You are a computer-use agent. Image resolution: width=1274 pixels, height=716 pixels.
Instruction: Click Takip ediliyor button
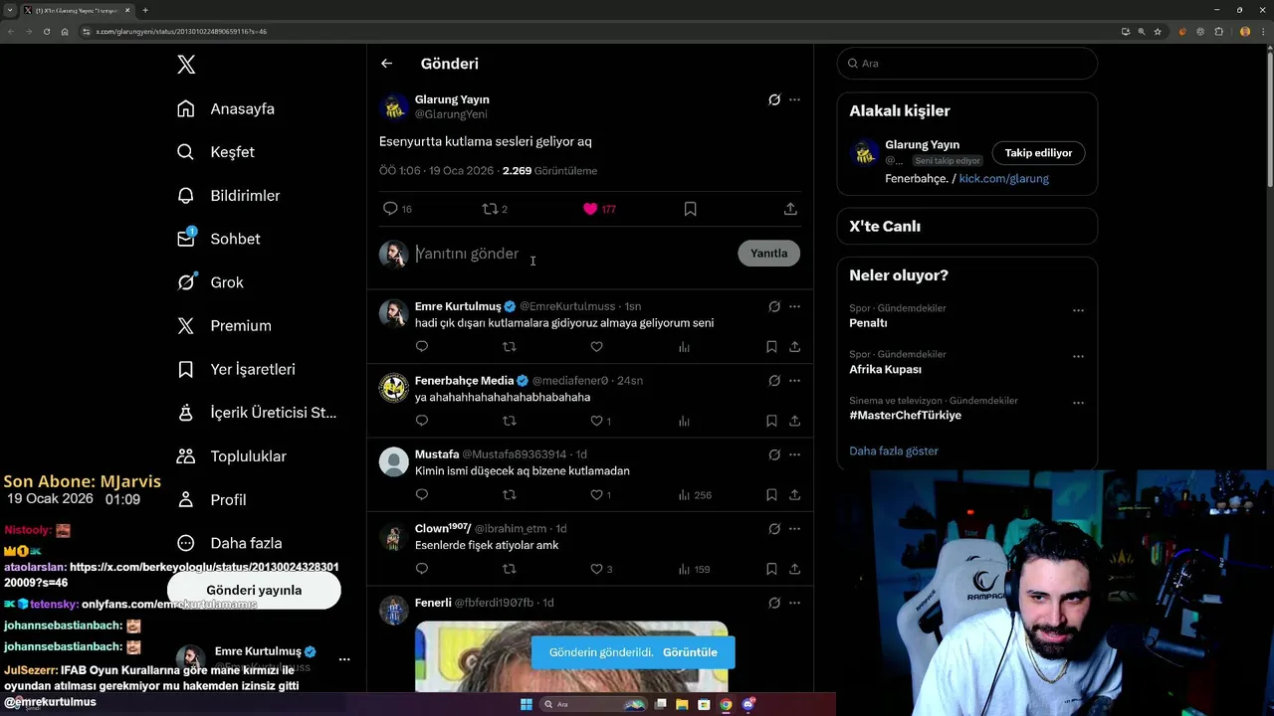point(1038,153)
